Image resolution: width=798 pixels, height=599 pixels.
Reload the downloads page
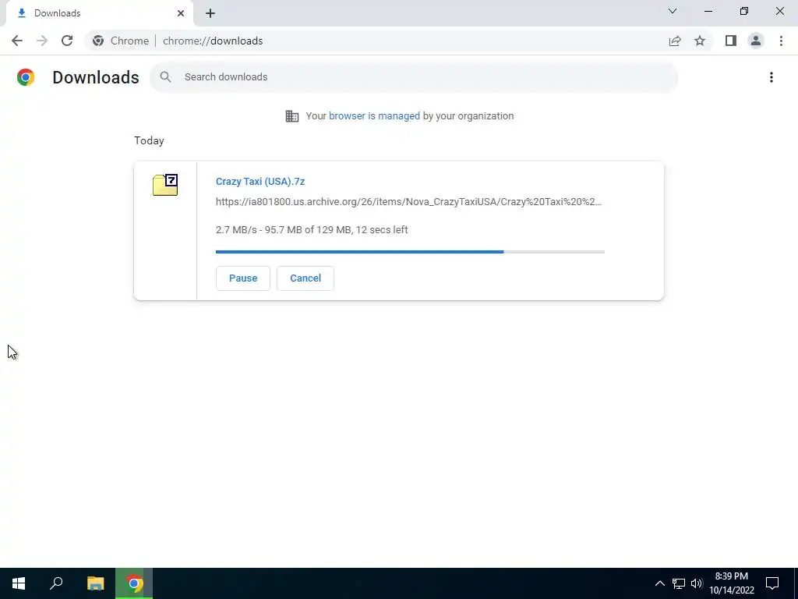[67, 41]
